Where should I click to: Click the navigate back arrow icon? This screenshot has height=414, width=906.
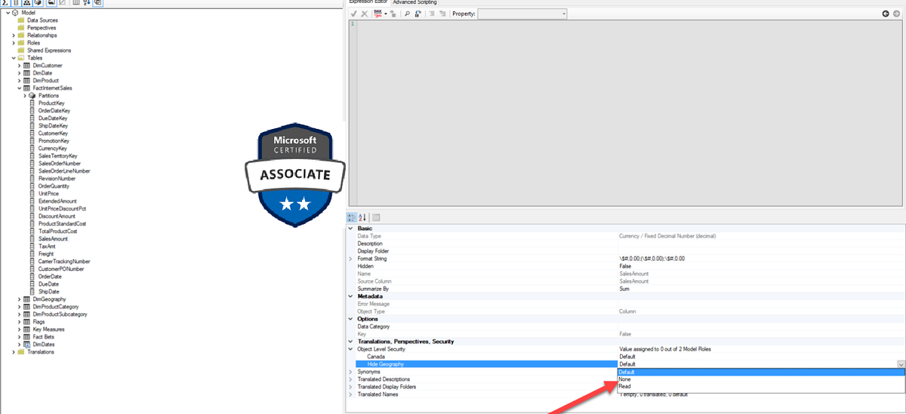tap(886, 14)
